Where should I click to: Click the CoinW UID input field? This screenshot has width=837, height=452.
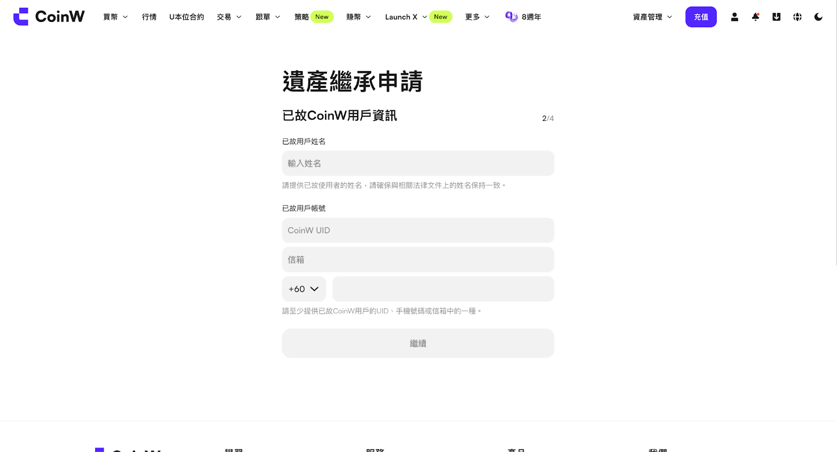click(418, 230)
